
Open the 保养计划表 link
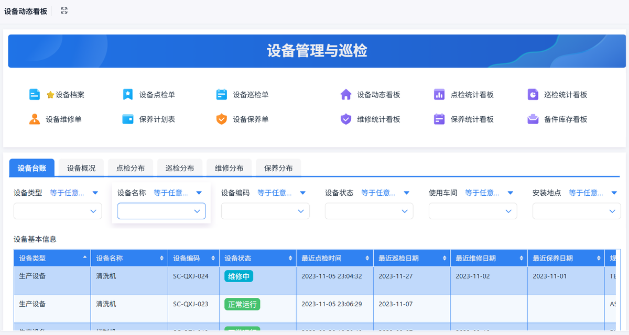(157, 119)
